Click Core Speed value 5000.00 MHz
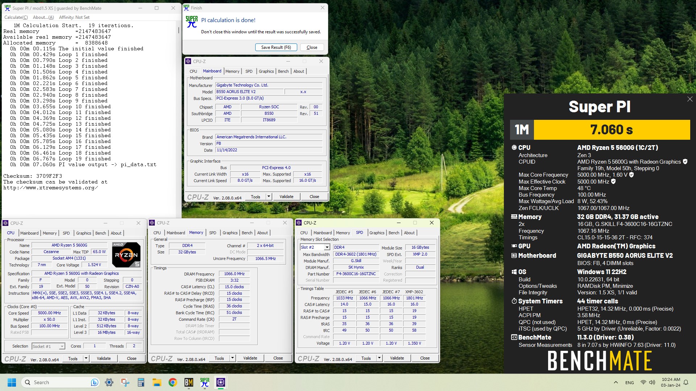 (49, 313)
